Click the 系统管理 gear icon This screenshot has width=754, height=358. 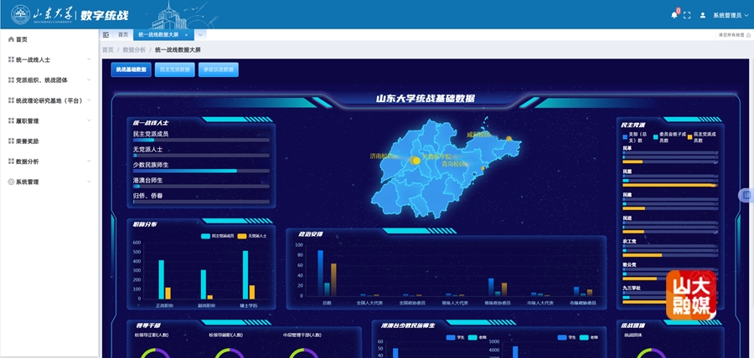tap(11, 182)
